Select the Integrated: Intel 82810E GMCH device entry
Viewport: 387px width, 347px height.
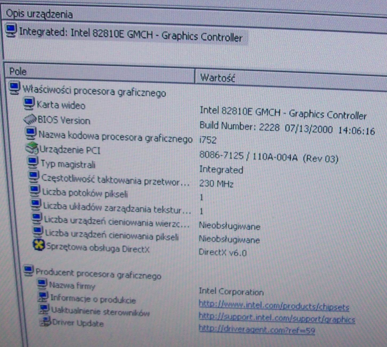[130, 35]
